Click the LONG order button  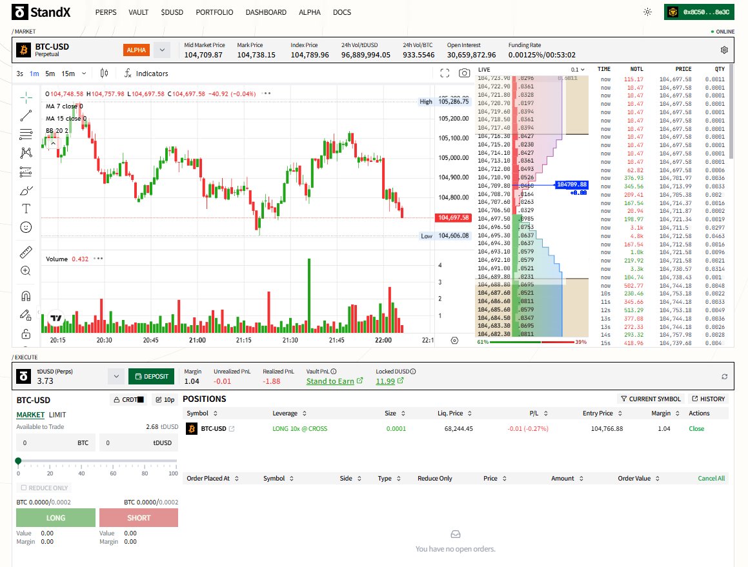pos(56,518)
